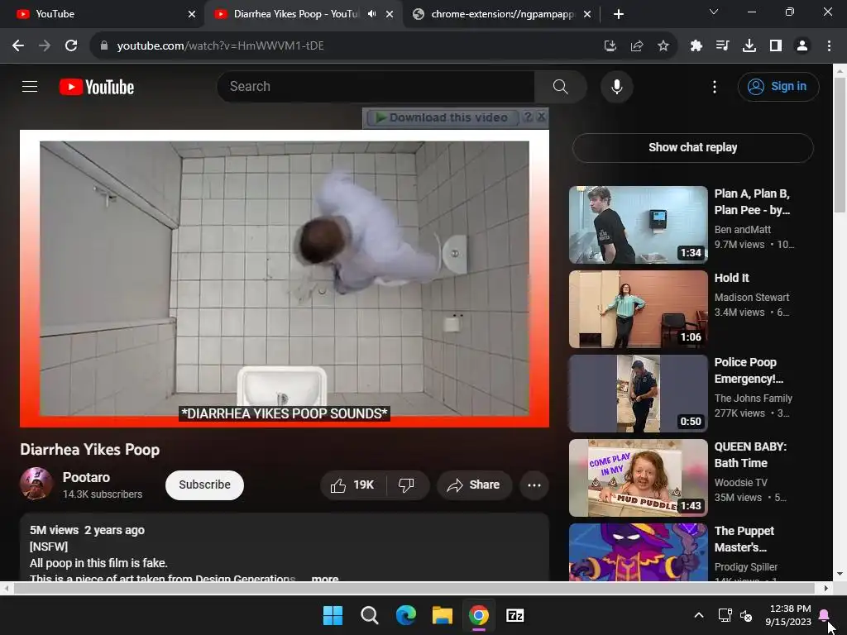This screenshot has width=847, height=635.
Task: Show hidden system tray icons
Action: click(x=698, y=615)
